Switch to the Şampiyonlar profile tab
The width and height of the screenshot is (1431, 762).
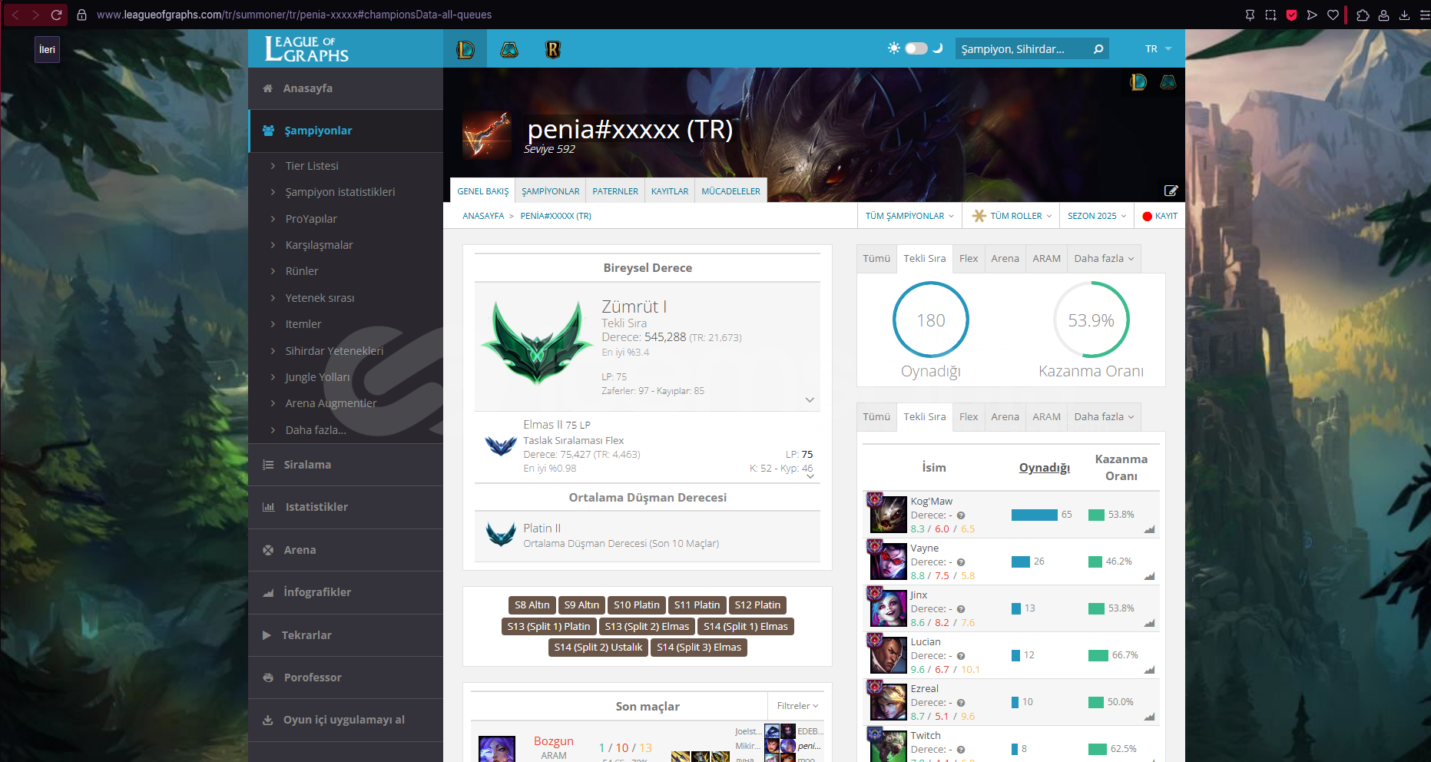pyautogui.click(x=551, y=191)
